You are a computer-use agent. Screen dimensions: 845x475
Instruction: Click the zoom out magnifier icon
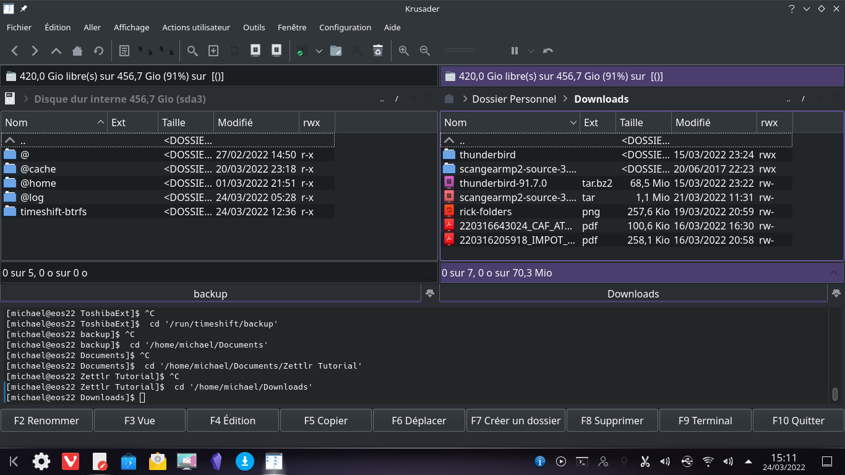[x=425, y=51]
